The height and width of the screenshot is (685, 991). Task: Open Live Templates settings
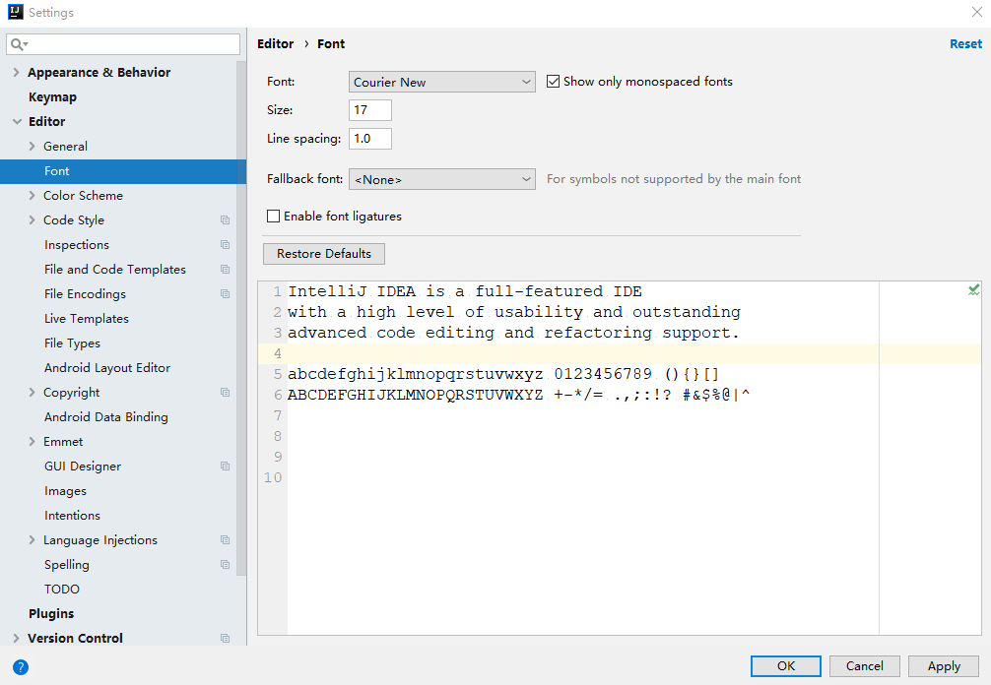(x=87, y=319)
